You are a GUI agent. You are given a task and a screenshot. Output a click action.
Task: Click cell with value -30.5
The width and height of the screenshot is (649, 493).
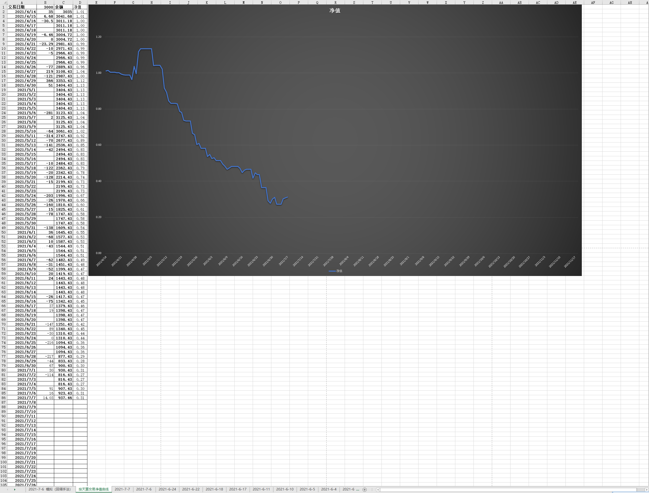pos(45,21)
